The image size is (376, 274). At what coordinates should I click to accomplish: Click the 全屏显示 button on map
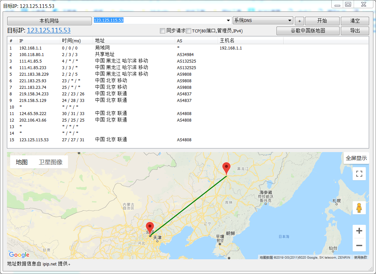pos(356,158)
